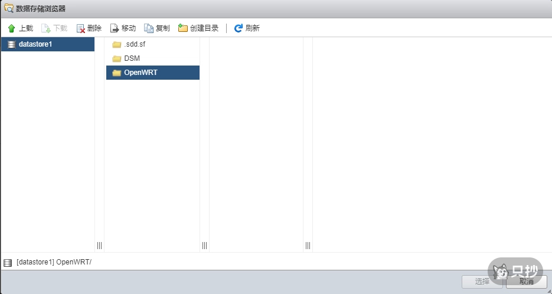Image resolution: width=552 pixels, height=294 pixels.
Task: Click the Copy (复制) icon
Action: click(x=149, y=28)
